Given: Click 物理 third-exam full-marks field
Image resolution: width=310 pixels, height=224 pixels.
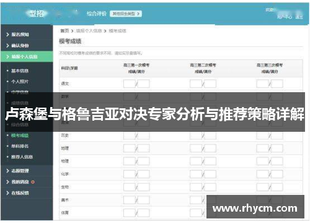Looking at the screenshot, I should [277, 161].
